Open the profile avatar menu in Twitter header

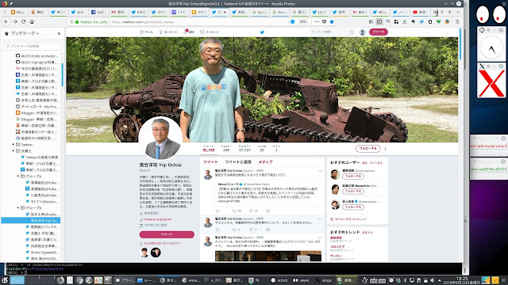pyautogui.click(x=363, y=32)
